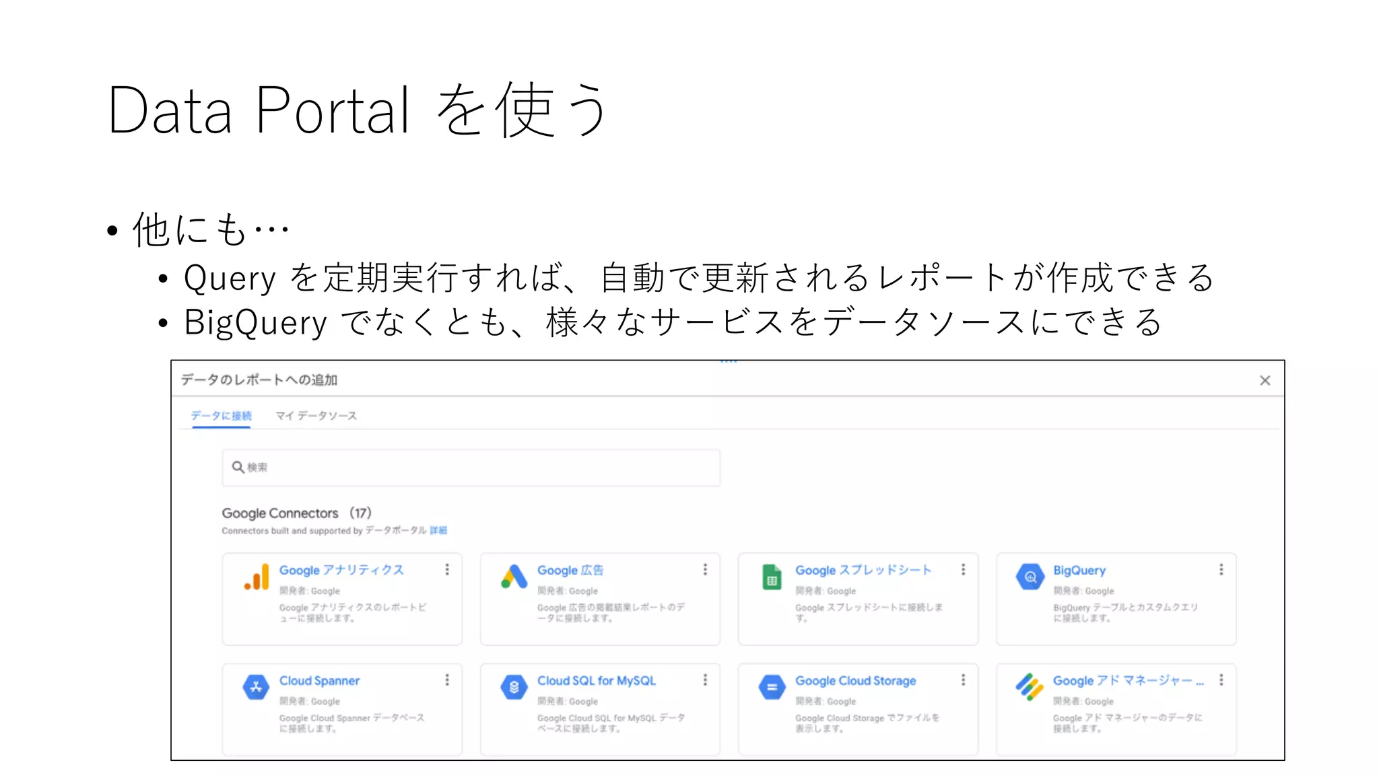The height and width of the screenshot is (775, 1379).
Task: Click the Google 広告 card description text
Action: point(611,612)
